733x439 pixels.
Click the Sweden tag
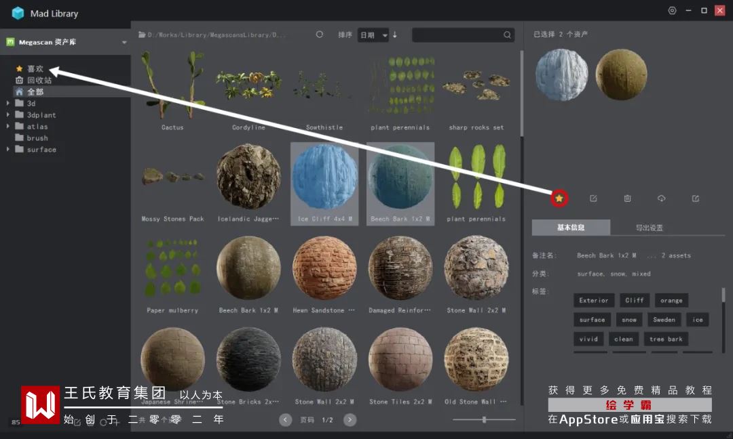click(x=664, y=320)
